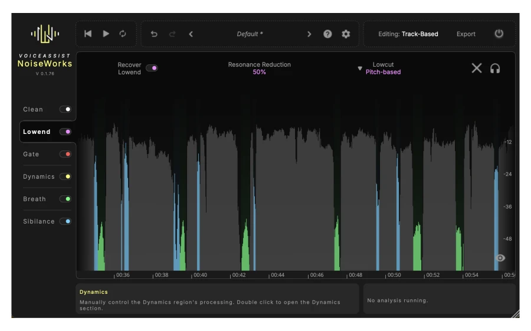Click the Resonance Reduction 50% value
The image size is (531, 331).
click(x=259, y=72)
